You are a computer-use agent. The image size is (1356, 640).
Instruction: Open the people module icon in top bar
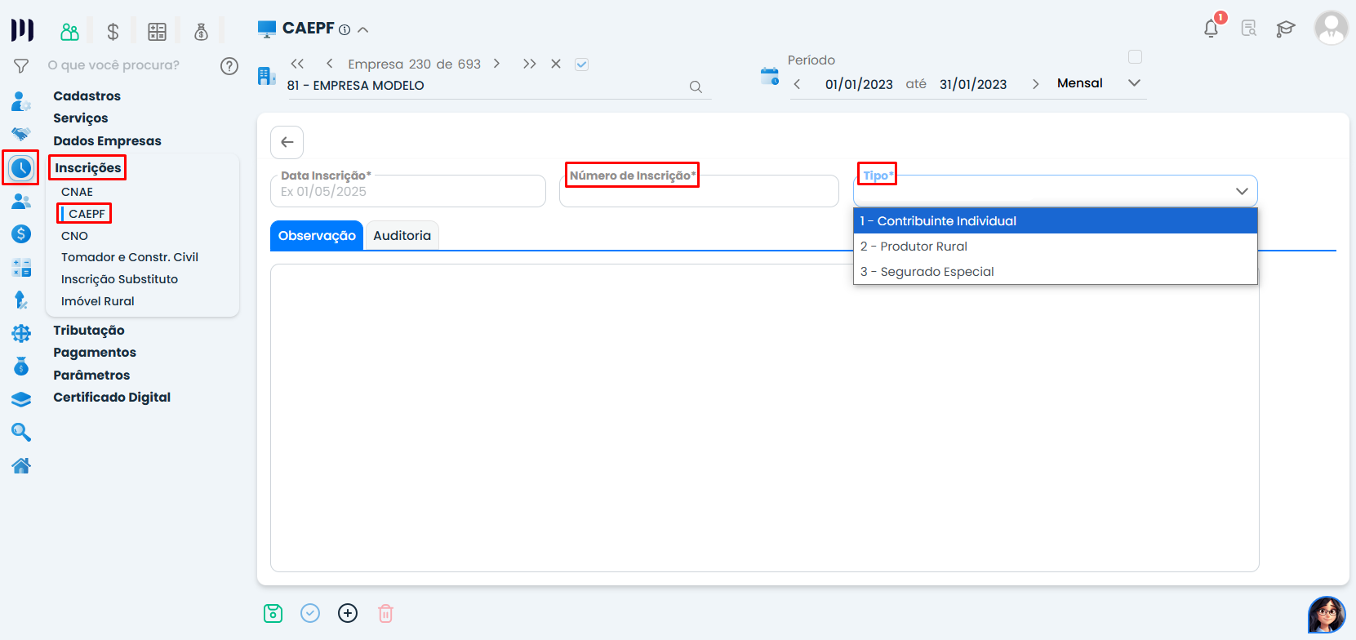point(70,32)
